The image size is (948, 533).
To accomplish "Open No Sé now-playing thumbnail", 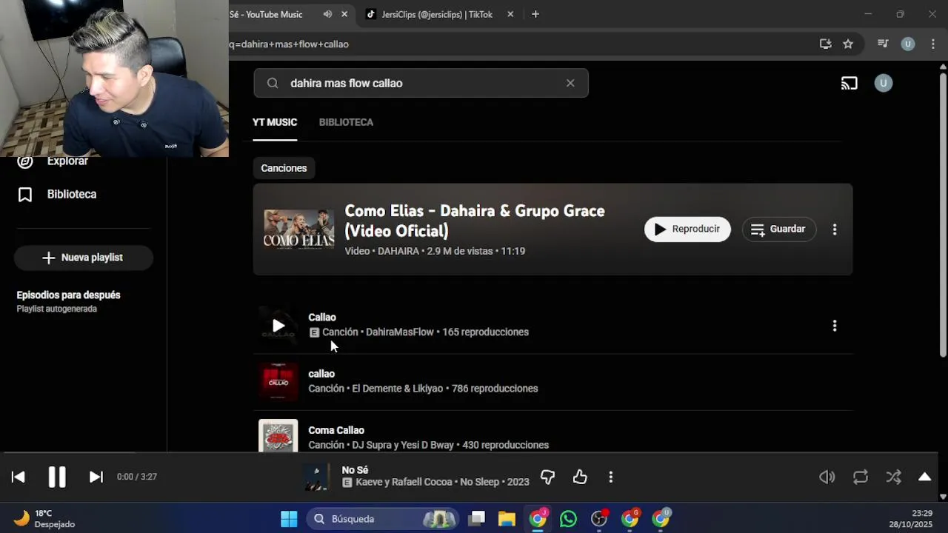I will pyautogui.click(x=317, y=477).
